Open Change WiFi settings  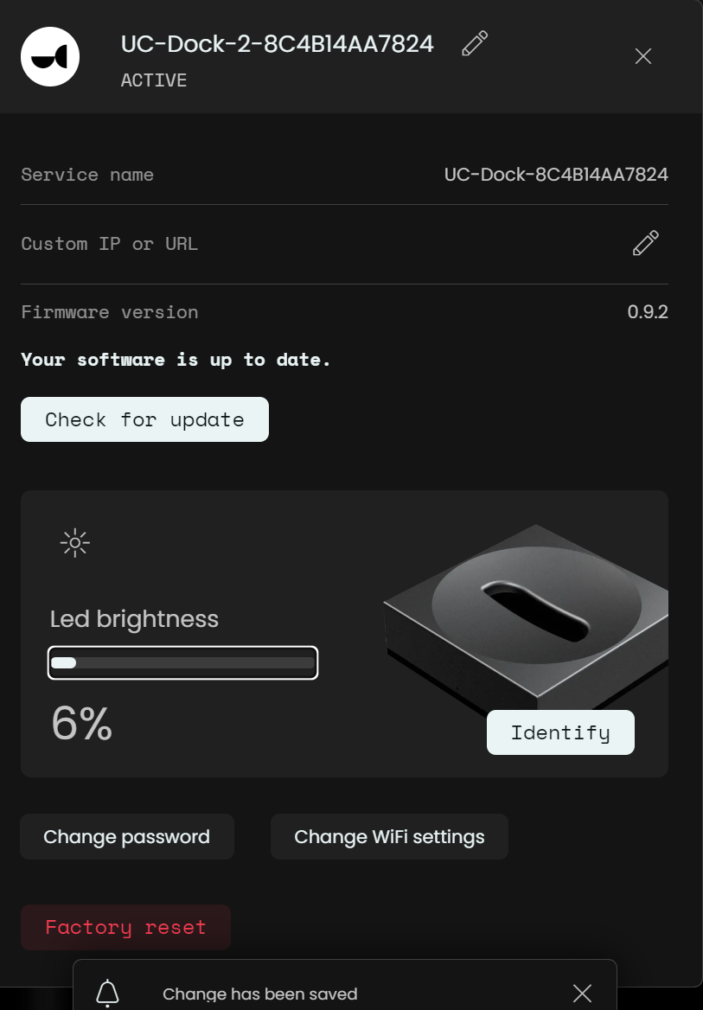(389, 836)
